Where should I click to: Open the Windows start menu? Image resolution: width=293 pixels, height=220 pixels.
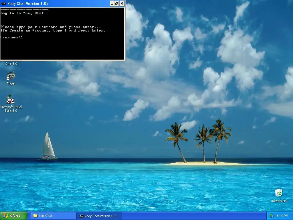(x=13, y=216)
